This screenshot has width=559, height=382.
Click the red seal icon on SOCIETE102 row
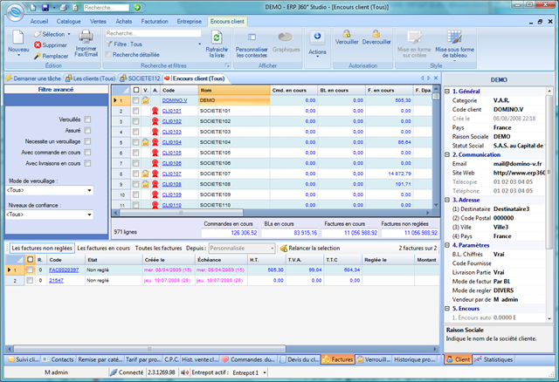click(155, 121)
